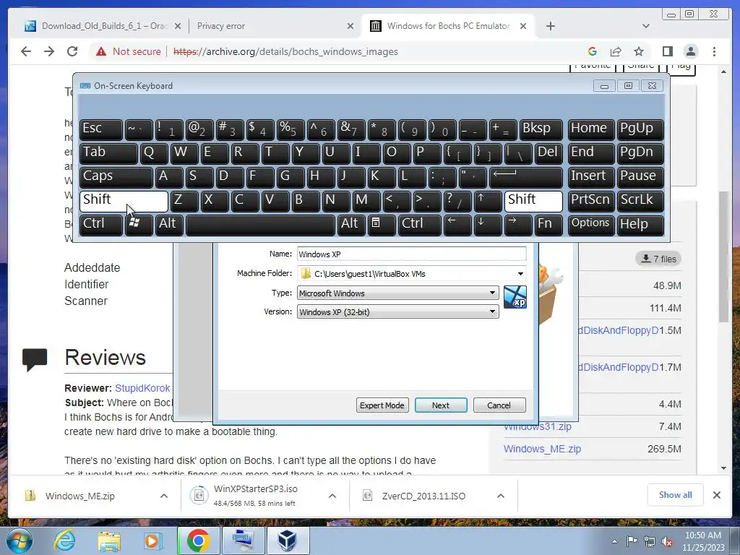740x555 pixels.
Task: Open the Windows Start button
Action: pyautogui.click(x=20, y=541)
